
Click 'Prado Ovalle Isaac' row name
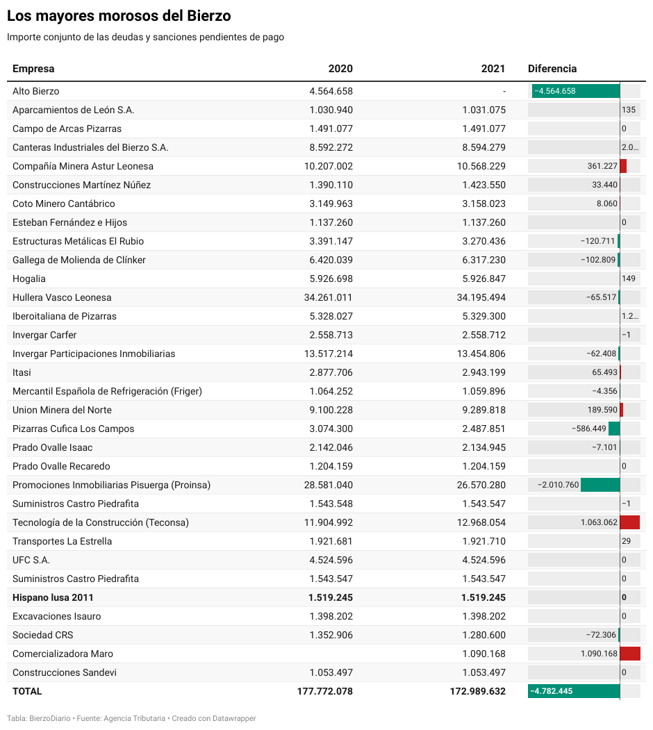(x=53, y=447)
